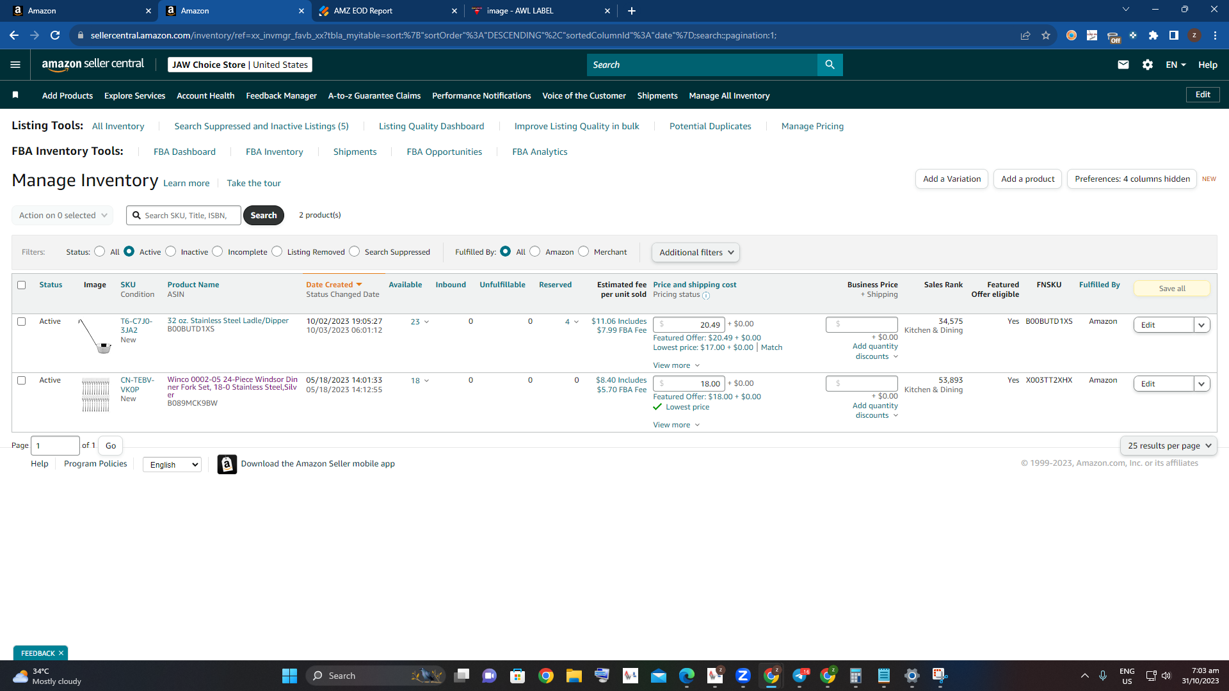This screenshot has width=1229, height=691.
Task: Open Microsoft Edge from the taskbar
Action: click(x=687, y=676)
